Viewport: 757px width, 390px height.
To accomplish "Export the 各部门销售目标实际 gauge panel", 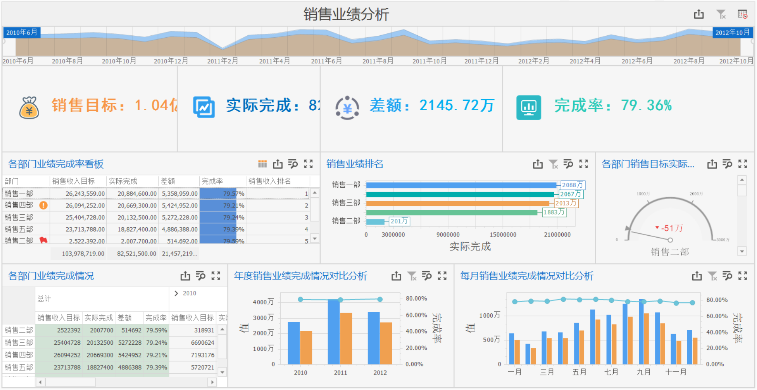I will click(x=712, y=164).
